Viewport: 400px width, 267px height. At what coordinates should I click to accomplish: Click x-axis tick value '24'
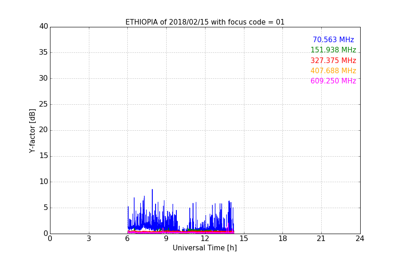[360, 239]
